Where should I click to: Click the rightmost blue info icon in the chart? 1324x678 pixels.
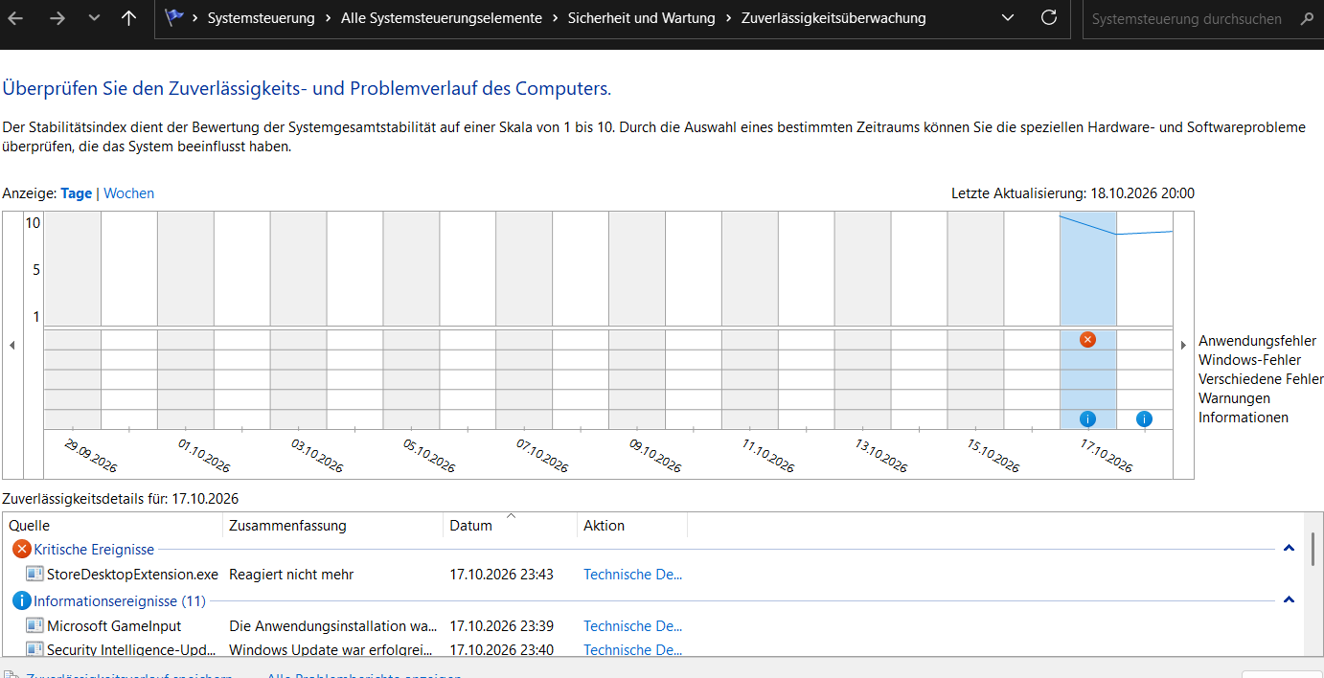click(1144, 418)
